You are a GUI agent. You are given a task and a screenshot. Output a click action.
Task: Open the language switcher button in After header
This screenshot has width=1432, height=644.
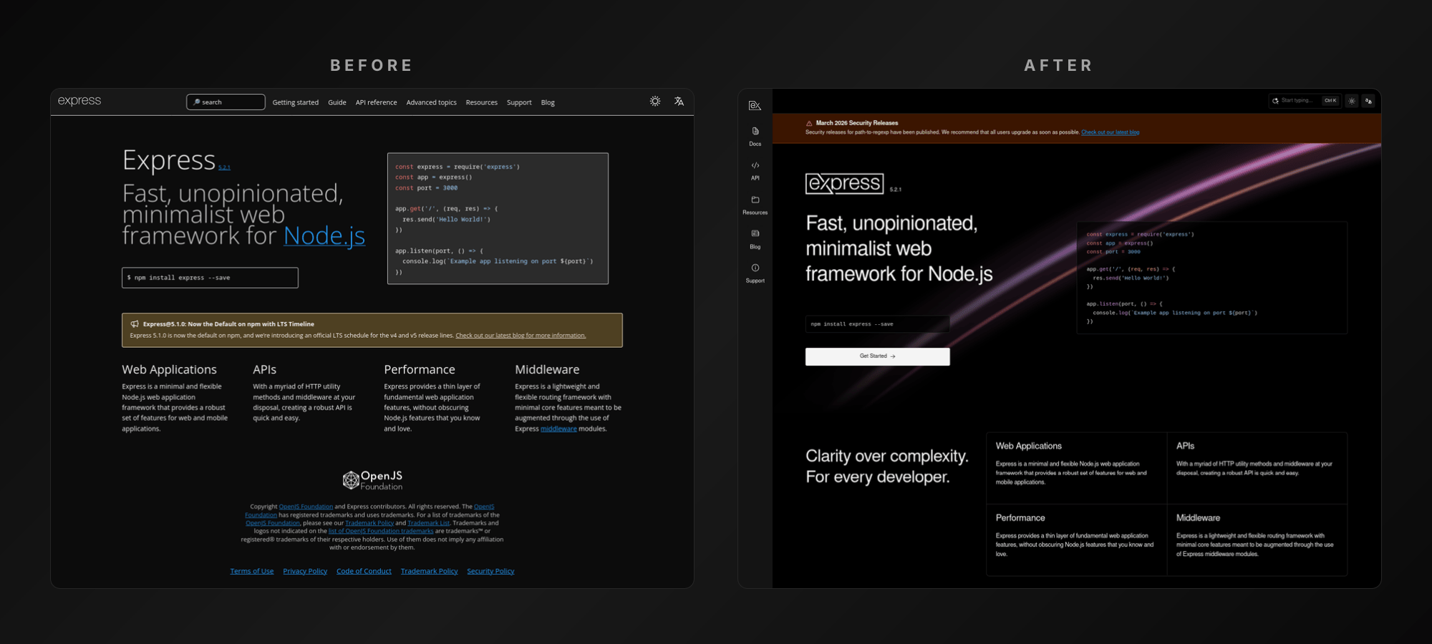1368,101
